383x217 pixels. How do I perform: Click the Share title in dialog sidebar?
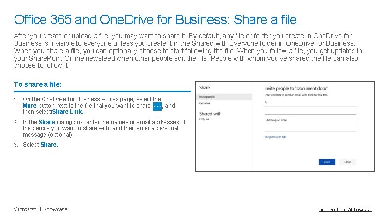(205, 88)
